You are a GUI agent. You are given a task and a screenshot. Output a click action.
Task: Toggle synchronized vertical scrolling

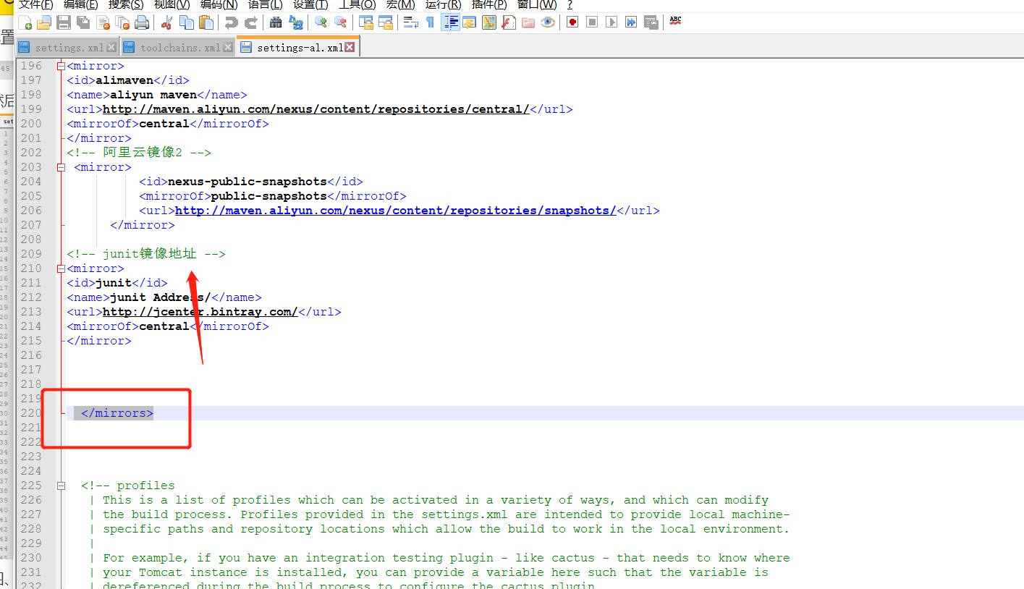(x=366, y=22)
